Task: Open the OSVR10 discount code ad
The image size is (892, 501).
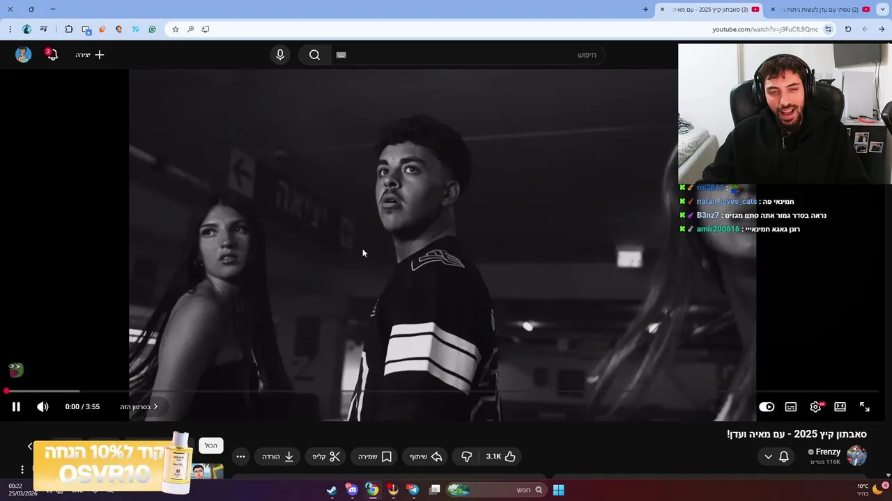Action: point(111,463)
